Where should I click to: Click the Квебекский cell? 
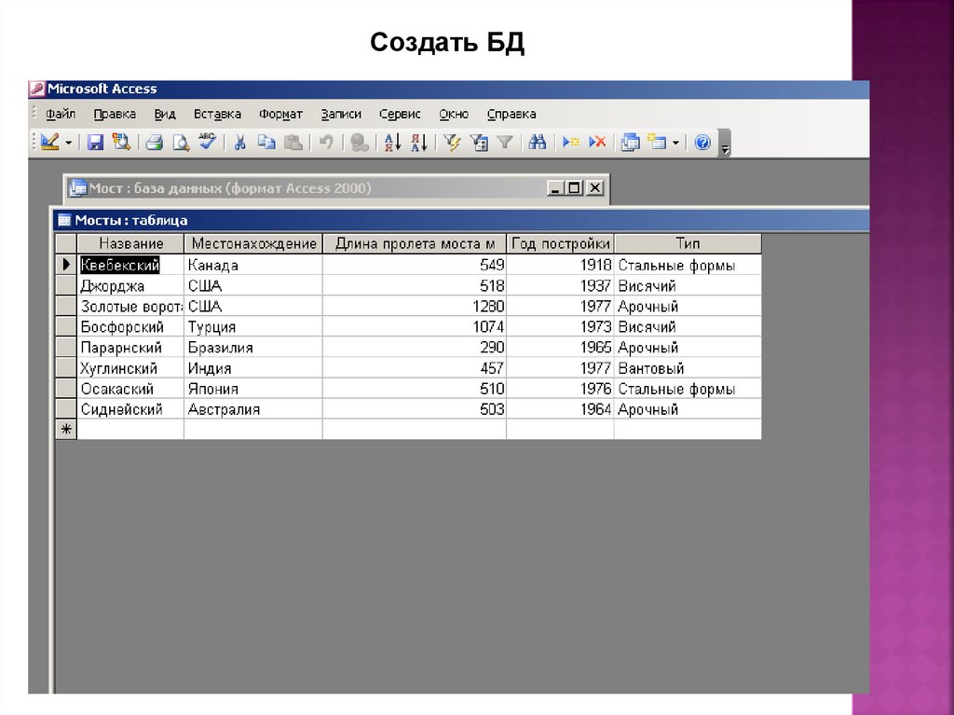[130, 265]
